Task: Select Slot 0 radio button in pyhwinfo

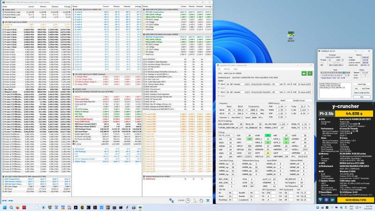Action: pyautogui.click(x=219, y=84)
